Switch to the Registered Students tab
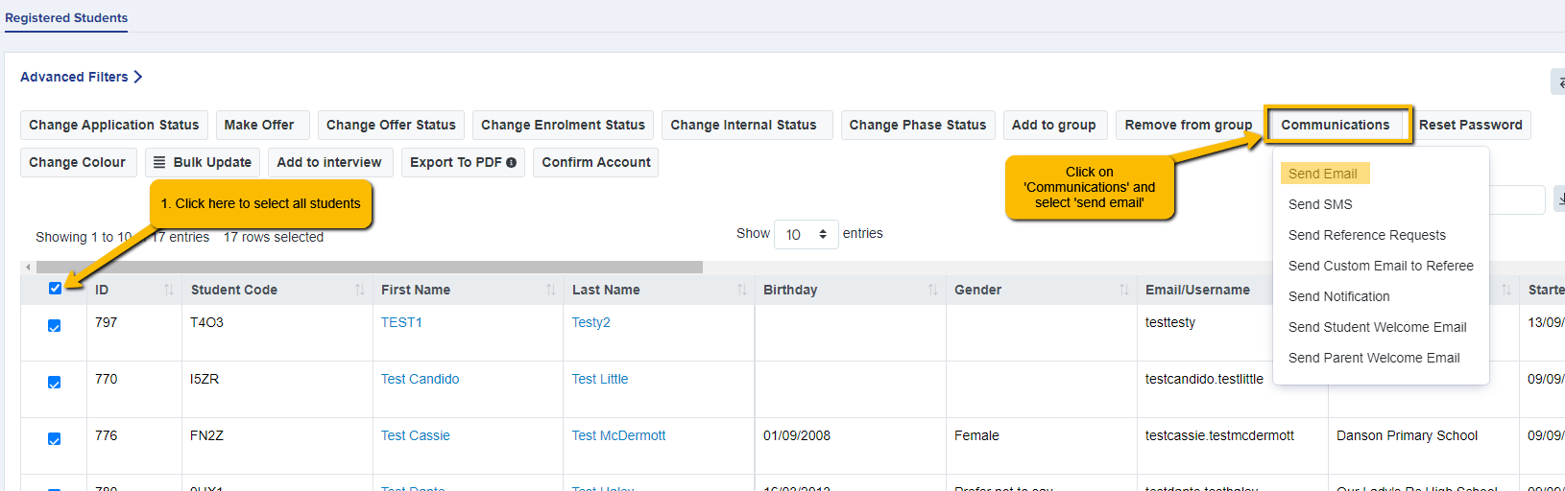Viewport: 1565px width, 491px height. pos(66,17)
